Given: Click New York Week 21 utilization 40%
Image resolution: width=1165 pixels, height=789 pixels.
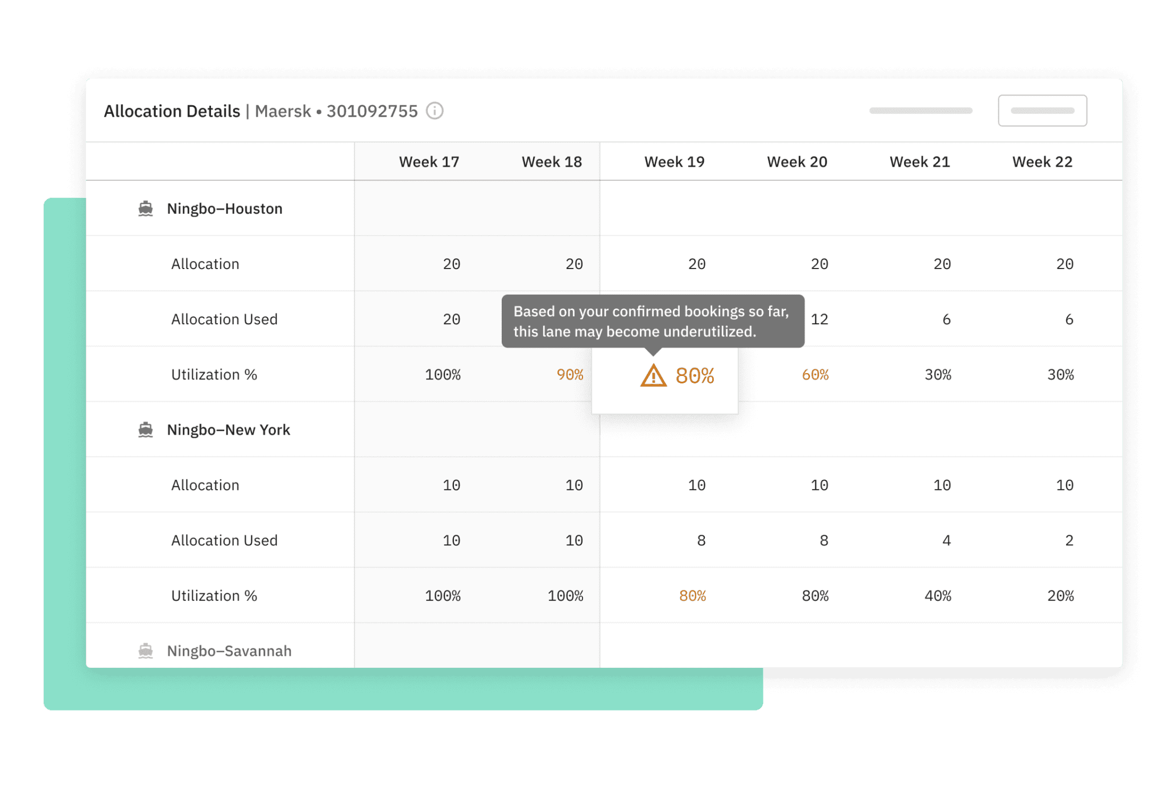Looking at the screenshot, I should click(938, 596).
